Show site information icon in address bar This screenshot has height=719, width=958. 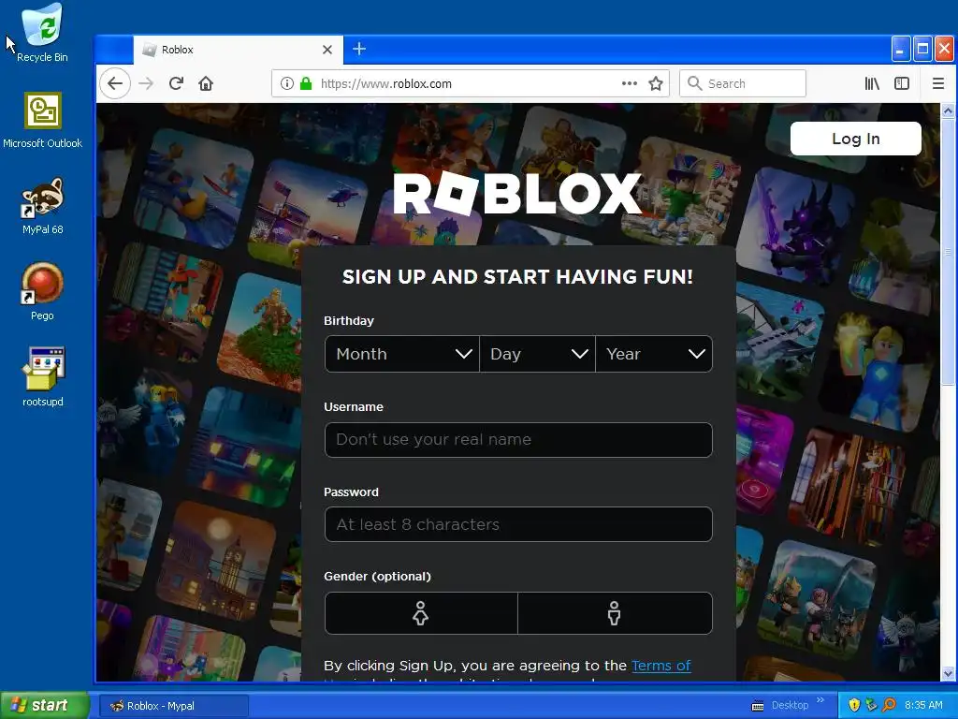286,83
